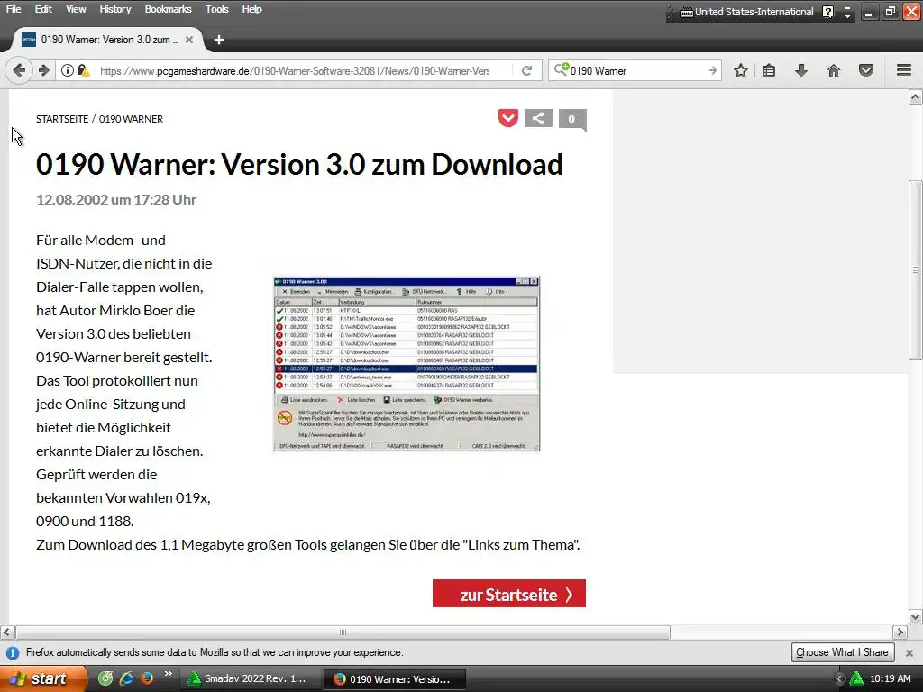Click the red Pocket button on the article
This screenshot has width=923, height=692.
coord(508,118)
